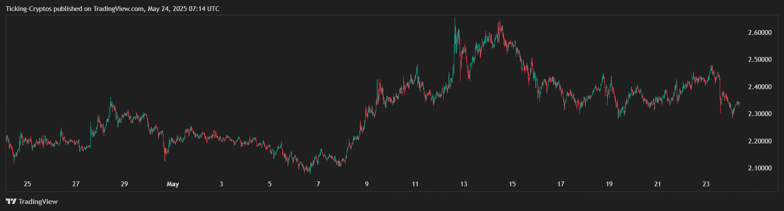Click the TradingView logo icon
The height and width of the screenshot is (211, 784).
(11, 202)
